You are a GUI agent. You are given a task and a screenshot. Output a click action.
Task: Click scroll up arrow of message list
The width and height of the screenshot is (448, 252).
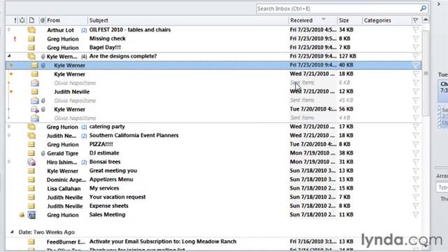click(x=426, y=20)
